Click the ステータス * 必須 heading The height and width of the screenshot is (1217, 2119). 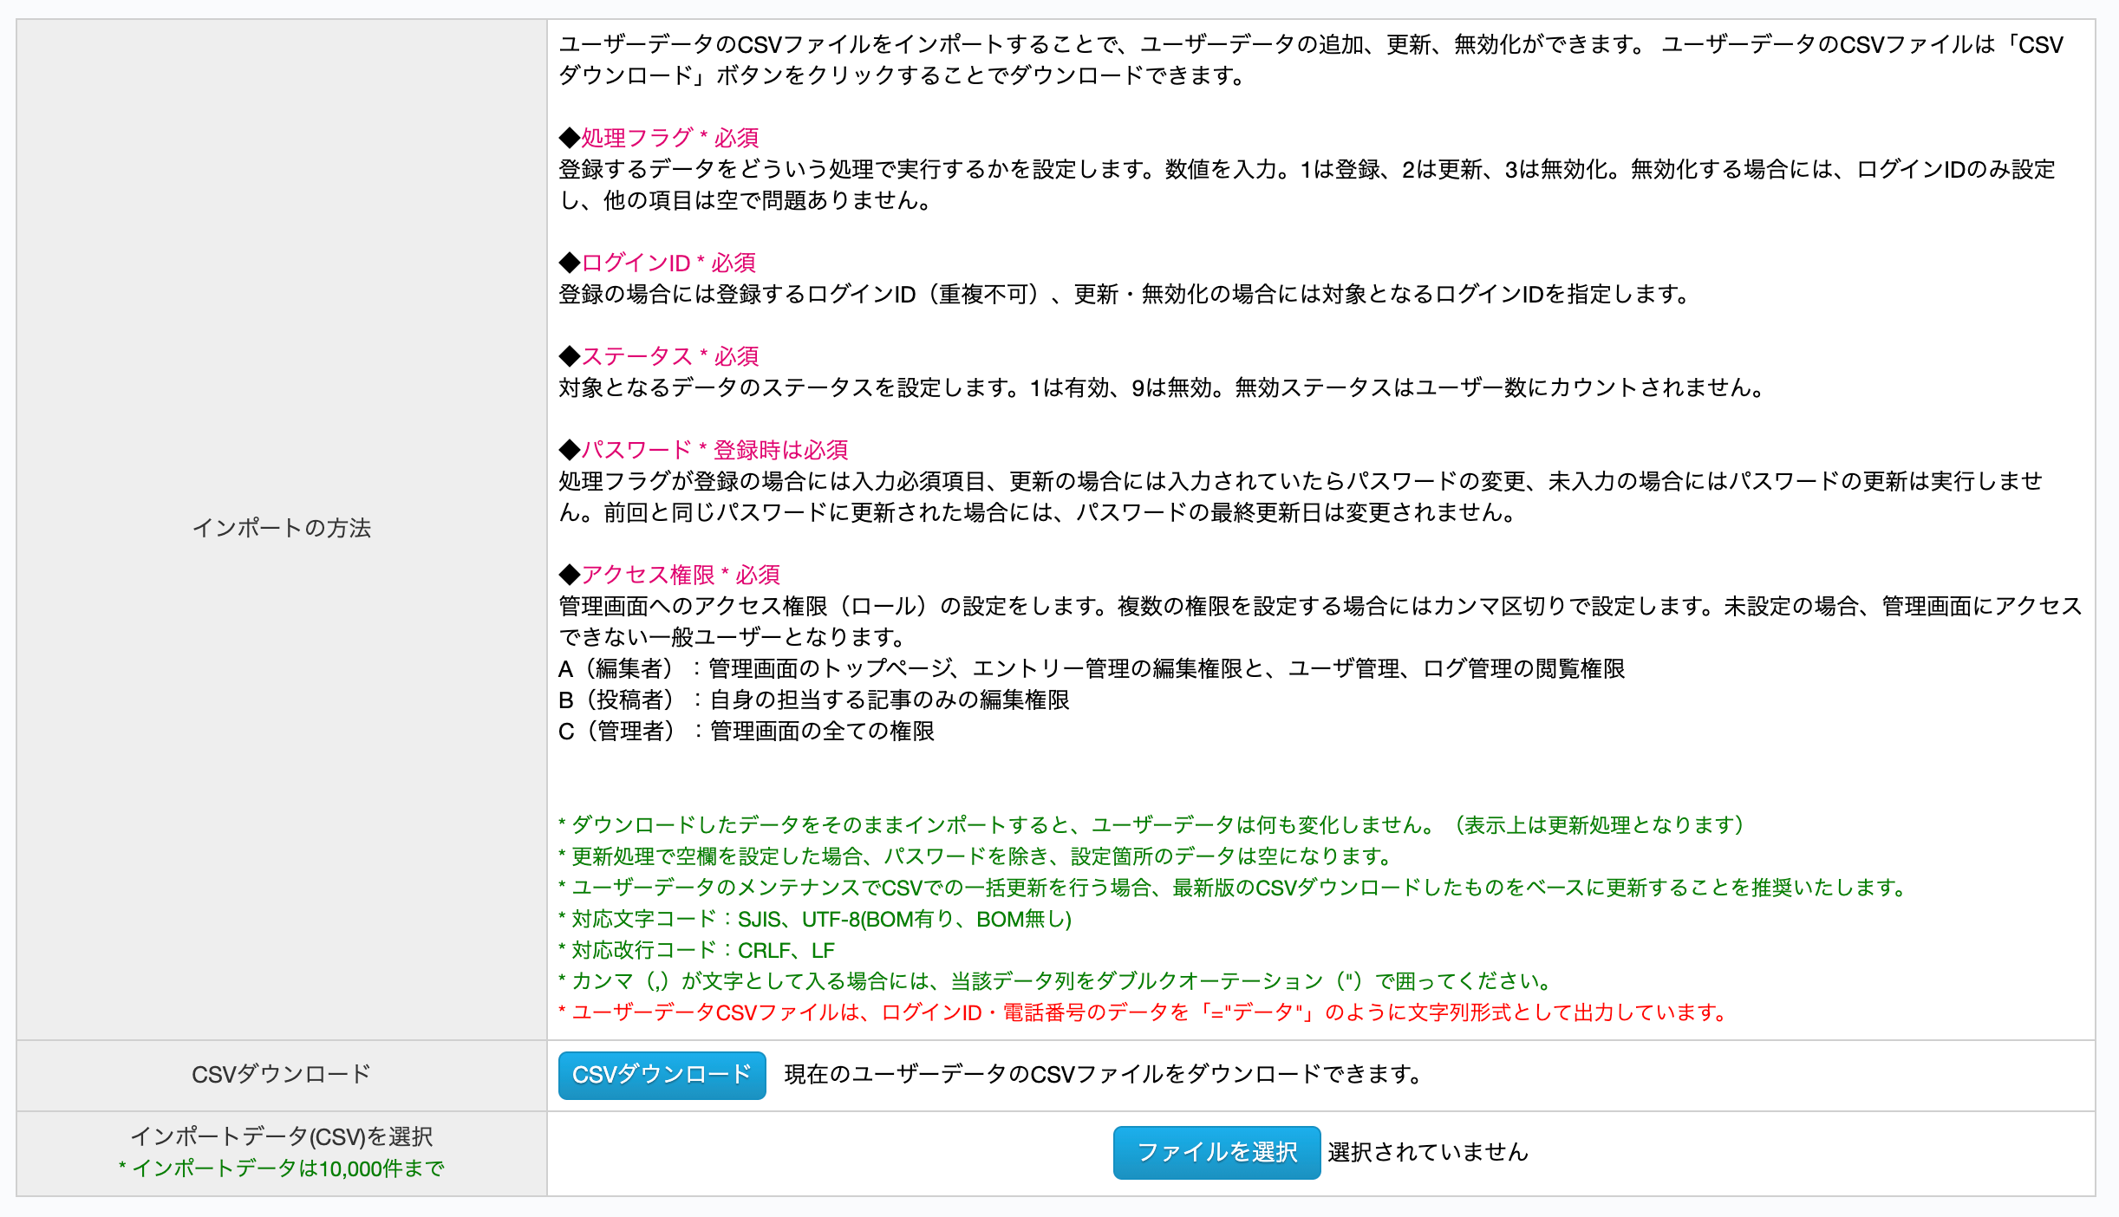pyautogui.click(x=659, y=356)
